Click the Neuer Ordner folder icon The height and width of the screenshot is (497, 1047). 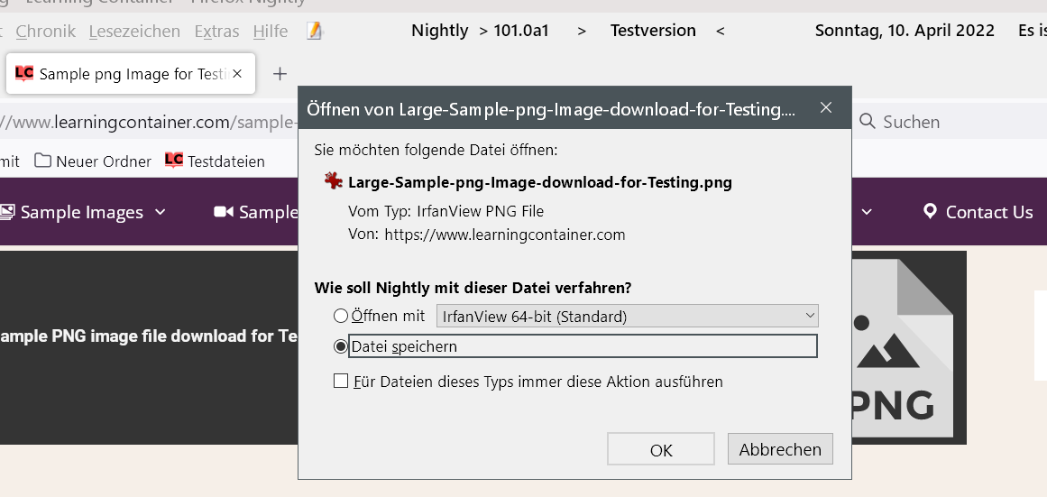coord(42,161)
